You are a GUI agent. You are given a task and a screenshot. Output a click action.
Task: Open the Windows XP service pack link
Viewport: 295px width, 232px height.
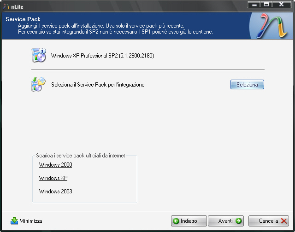(x=53, y=178)
